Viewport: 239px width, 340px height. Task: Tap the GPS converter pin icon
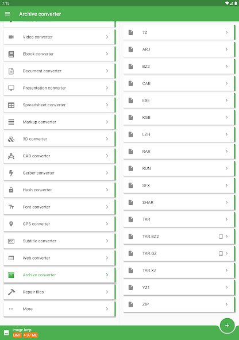click(11, 224)
